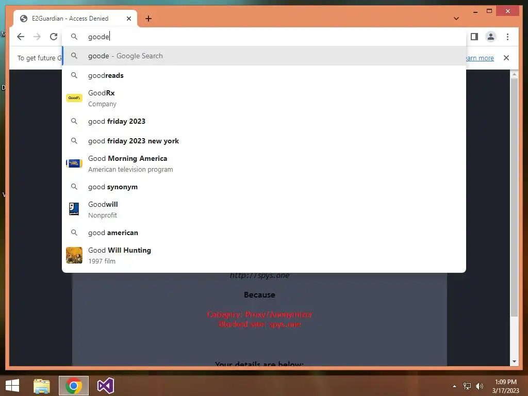Click the red 'Blocked site: spys.one' text
Screen dimensions: 528x396
[260, 324]
